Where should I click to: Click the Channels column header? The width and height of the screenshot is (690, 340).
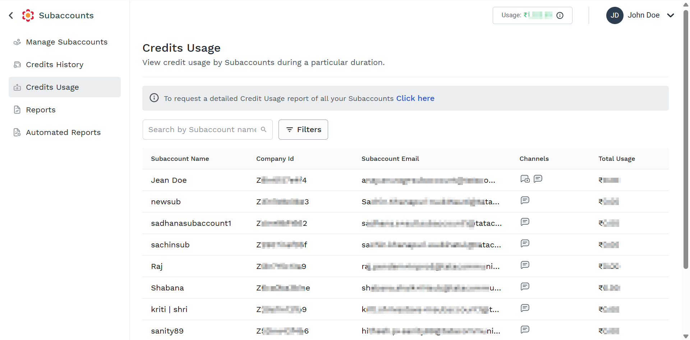click(534, 159)
